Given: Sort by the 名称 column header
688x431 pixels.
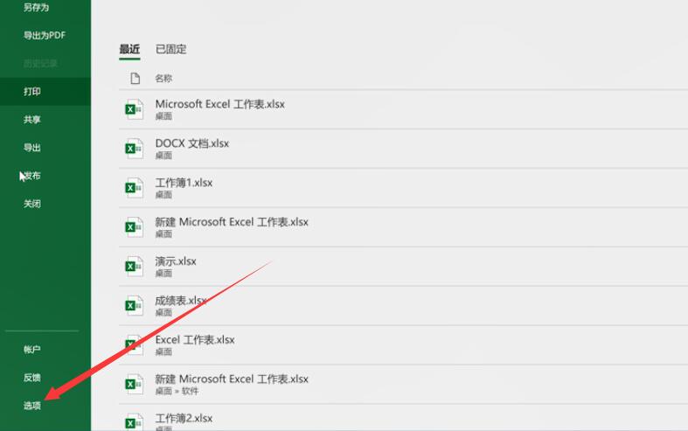Looking at the screenshot, I should 163,78.
